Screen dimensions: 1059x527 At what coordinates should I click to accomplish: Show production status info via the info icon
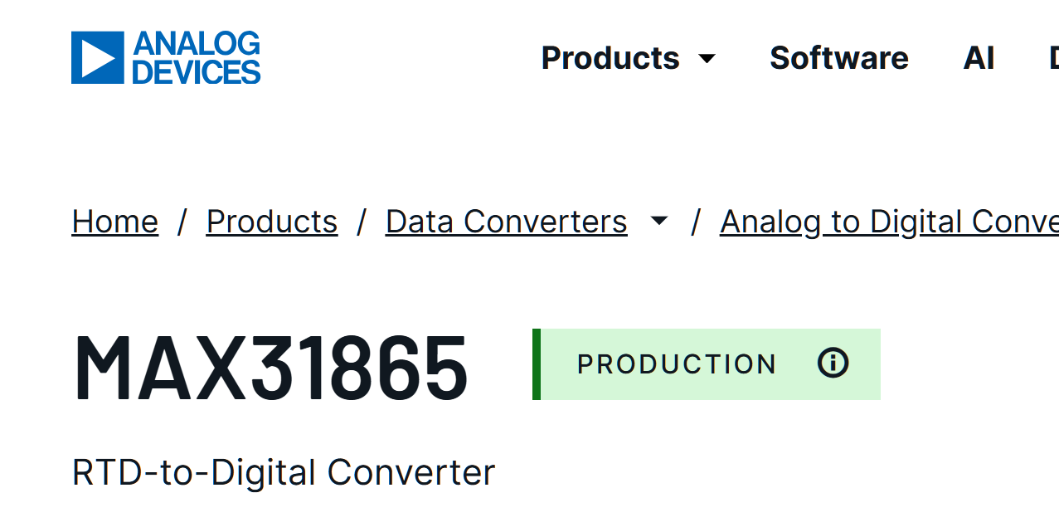coord(833,364)
